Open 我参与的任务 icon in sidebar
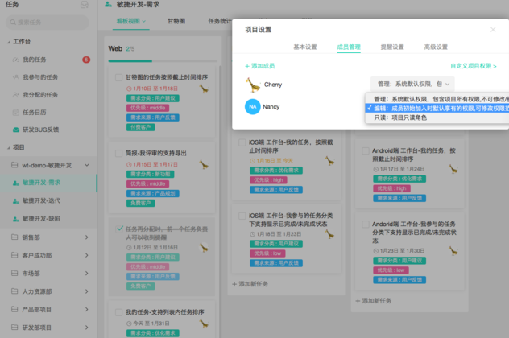The width and height of the screenshot is (509, 338). point(15,77)
